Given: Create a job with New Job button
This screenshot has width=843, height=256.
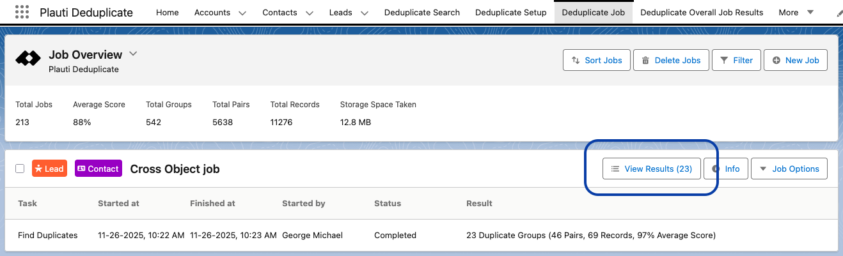Looking at the screenshot, I should (796, 60).
